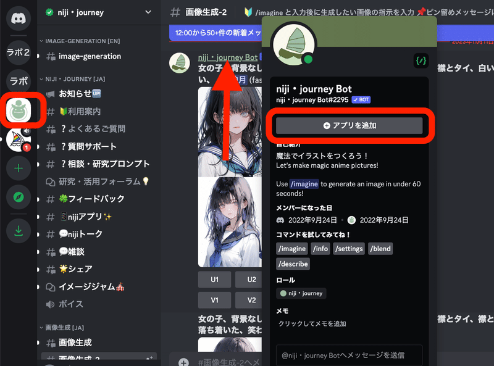Open the lower generated girl image
Viewport: 494px width, 366px height.
coord(230,222)
